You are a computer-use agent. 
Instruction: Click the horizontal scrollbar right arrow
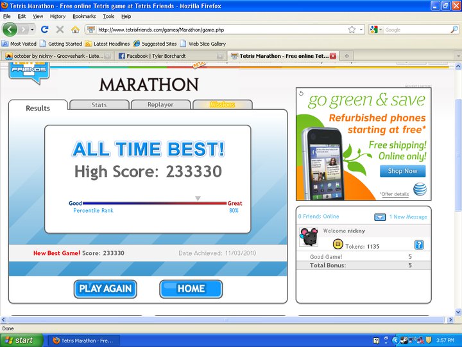click(450, 319)
